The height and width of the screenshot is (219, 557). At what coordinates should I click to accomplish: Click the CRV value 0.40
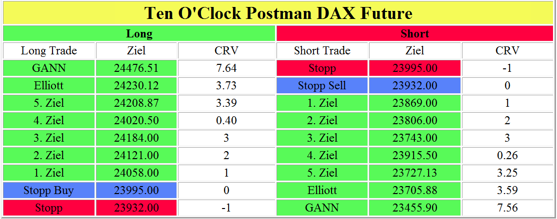point(226,121)
